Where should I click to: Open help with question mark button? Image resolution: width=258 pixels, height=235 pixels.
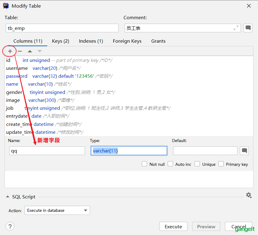click(10, 226)
